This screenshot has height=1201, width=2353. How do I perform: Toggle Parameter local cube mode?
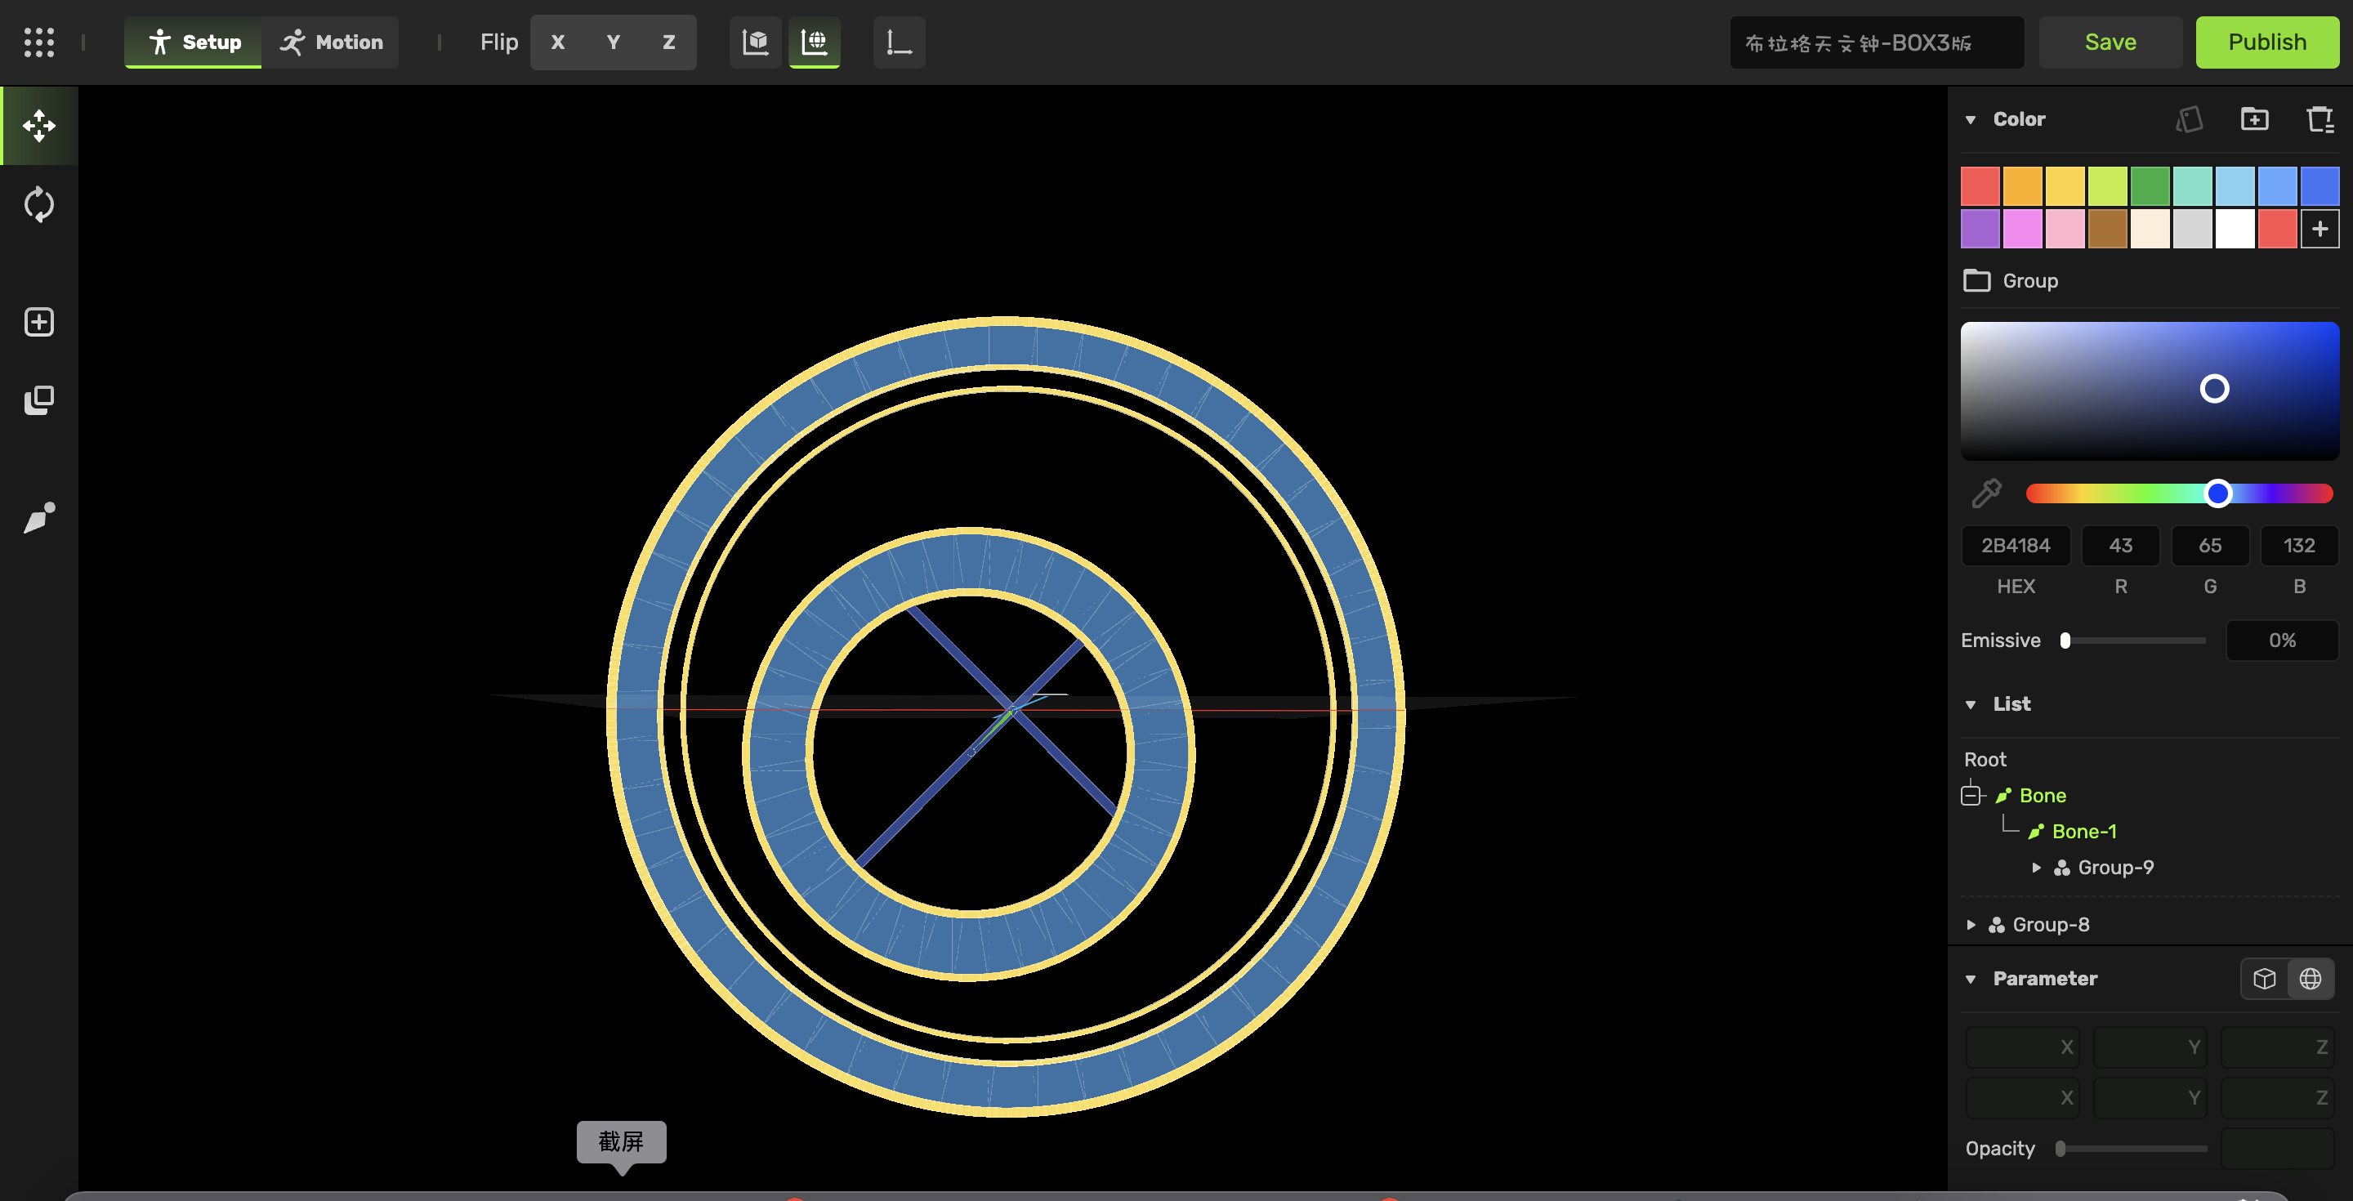click(x=2265, y=979)
